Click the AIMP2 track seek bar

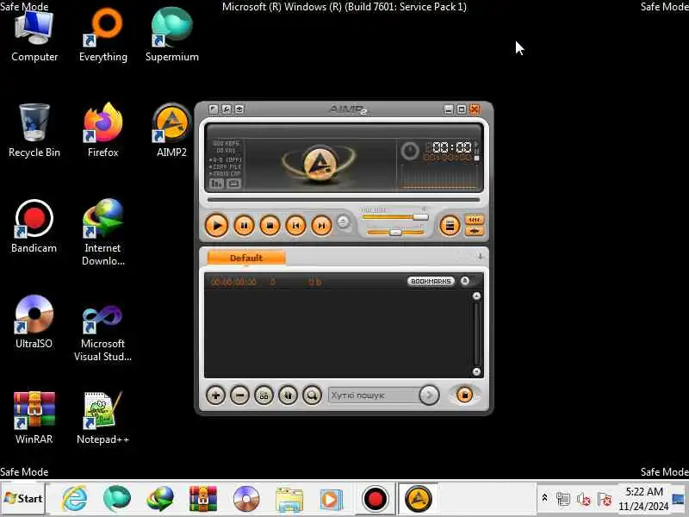(343, 200)
